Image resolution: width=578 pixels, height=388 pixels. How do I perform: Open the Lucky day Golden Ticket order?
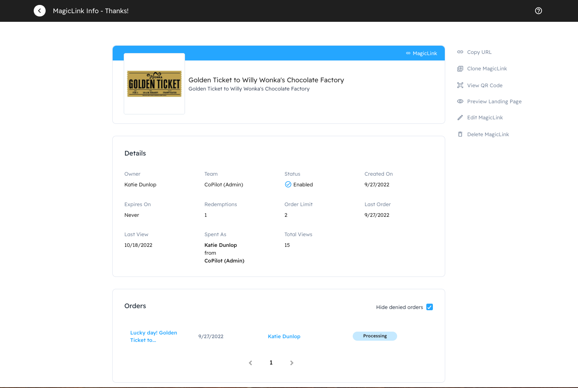(153, 336)
